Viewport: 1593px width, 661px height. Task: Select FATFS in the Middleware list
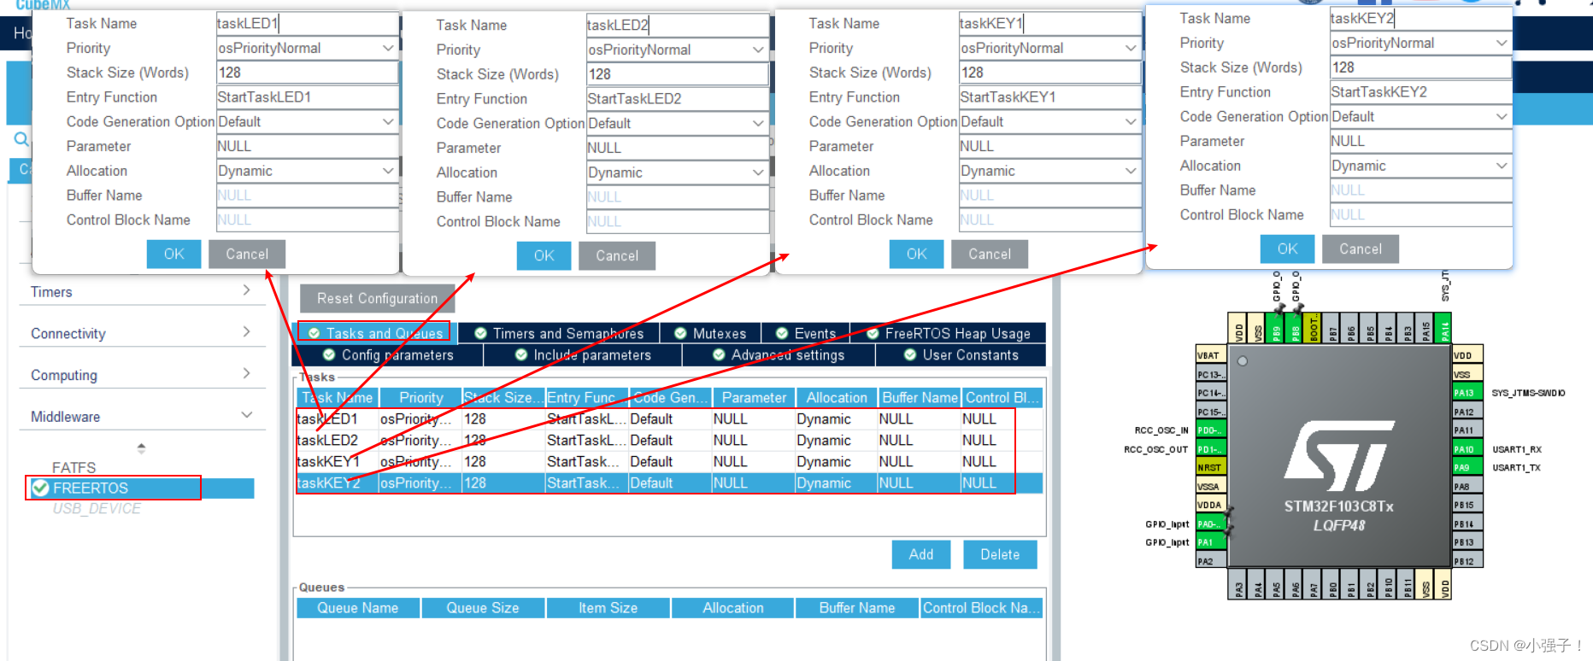point(73,468)
